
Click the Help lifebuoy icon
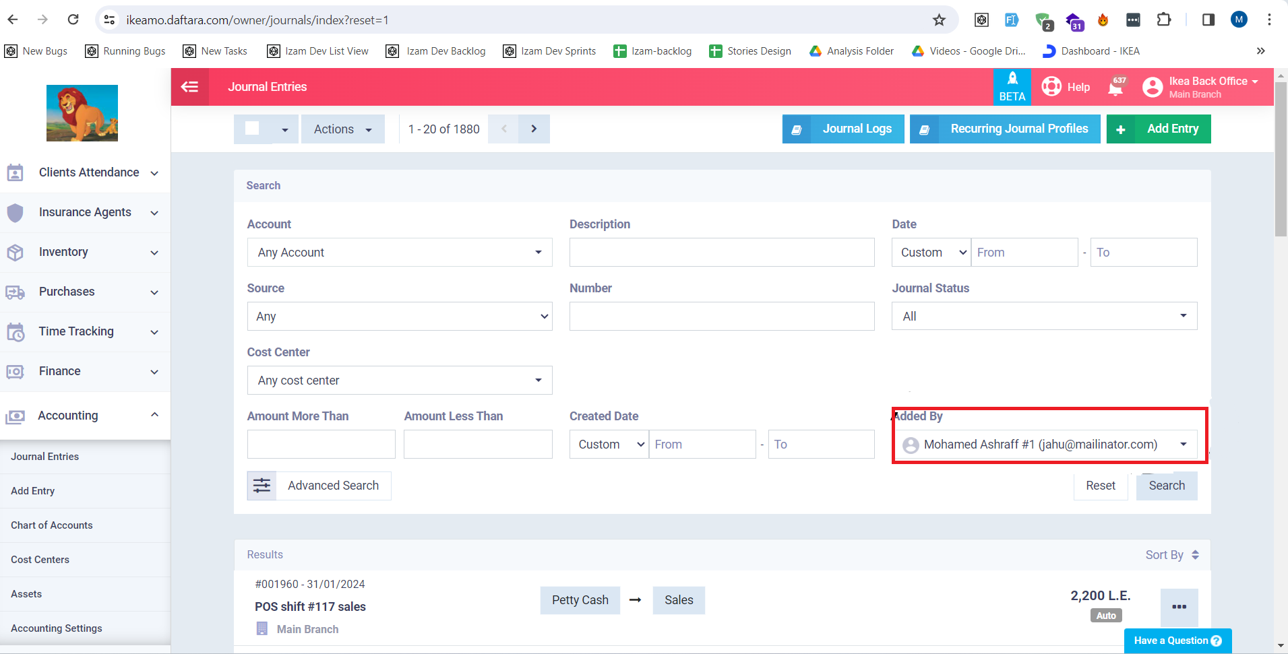click(x=1051, y=87)
